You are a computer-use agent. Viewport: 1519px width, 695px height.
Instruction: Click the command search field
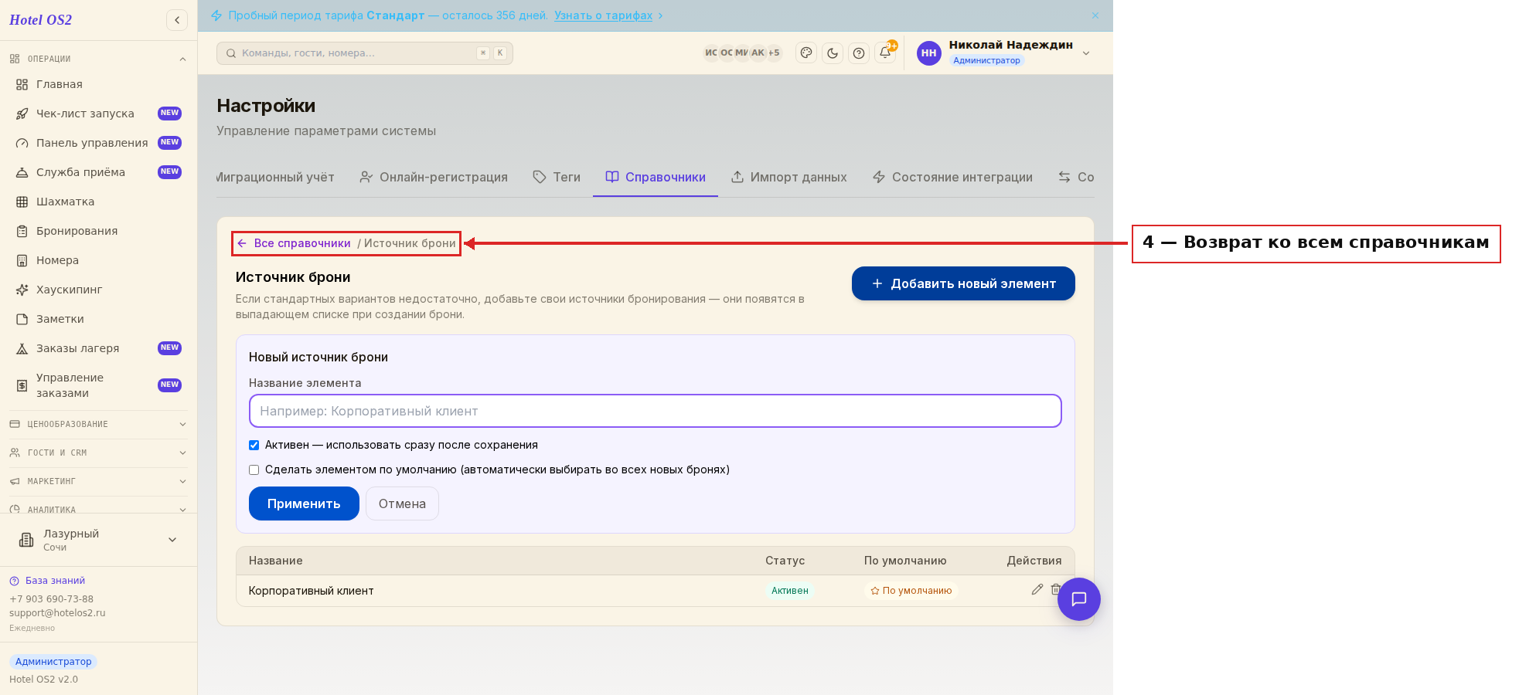click(x=365, y=53)
